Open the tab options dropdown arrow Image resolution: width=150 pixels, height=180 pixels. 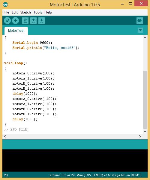pyautogui.click(x=140, y=30)
